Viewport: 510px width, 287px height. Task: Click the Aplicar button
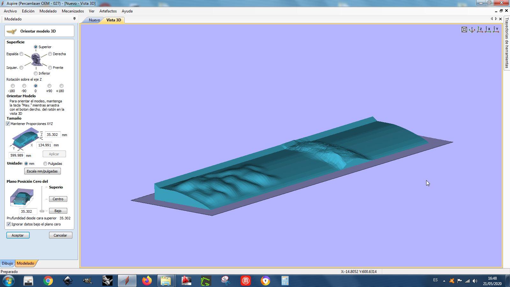point(54,154)
